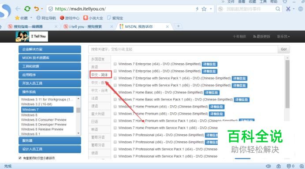Open the 工具 menu
This screenshot has width=305, height=169.
tap(263, 2)
